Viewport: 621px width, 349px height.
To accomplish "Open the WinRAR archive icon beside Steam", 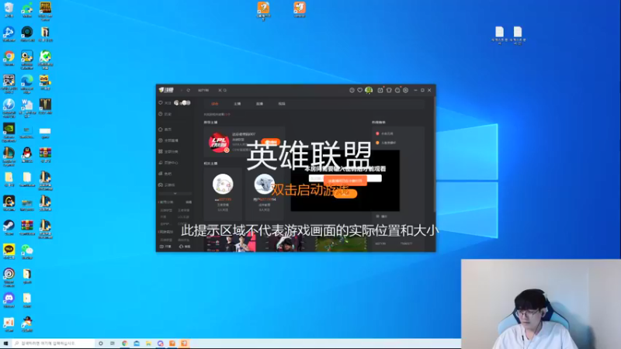I will click(27, 227).
